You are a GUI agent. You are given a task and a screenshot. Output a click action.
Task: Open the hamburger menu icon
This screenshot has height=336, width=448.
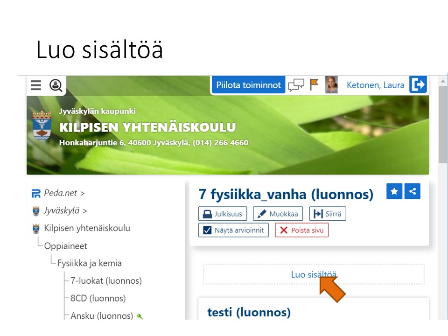coord(36,85)
